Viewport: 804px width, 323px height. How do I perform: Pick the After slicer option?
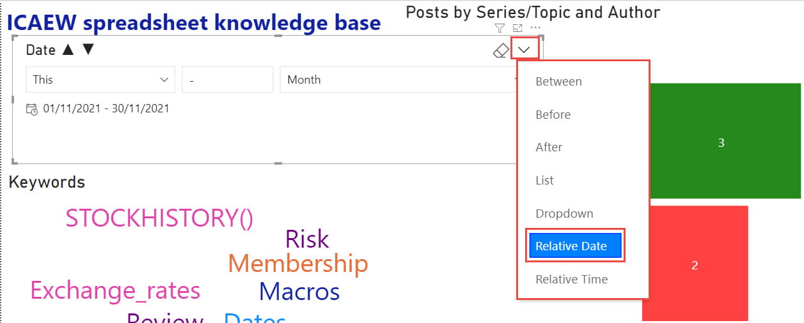click(549, 147)
